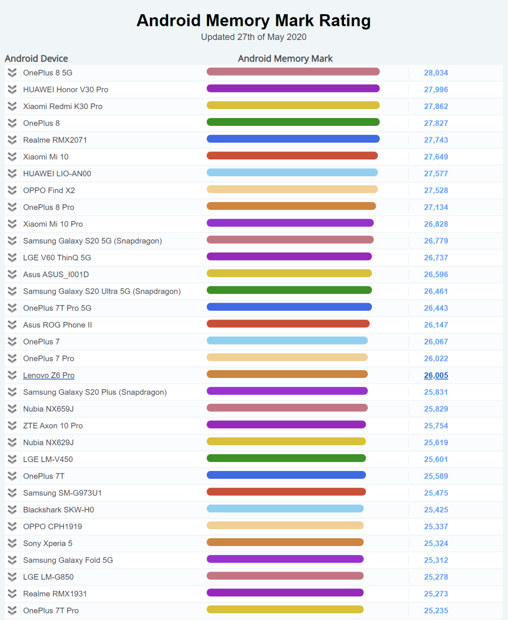Click the 26,461 score link
508x620 pixels.
pos(436,291)
